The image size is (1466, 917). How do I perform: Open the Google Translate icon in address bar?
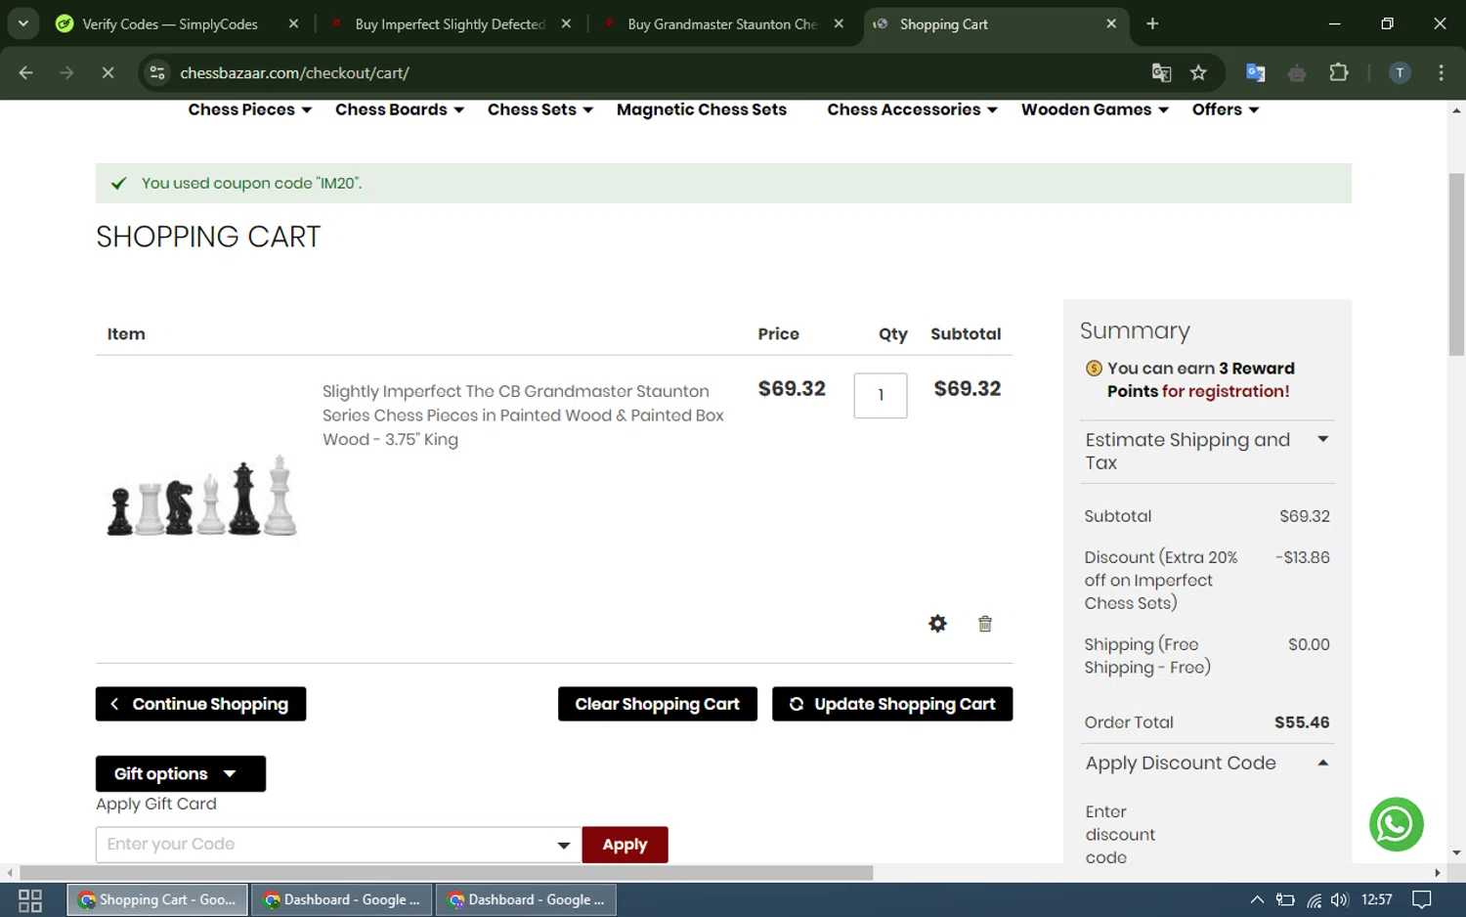(1161, 72)
